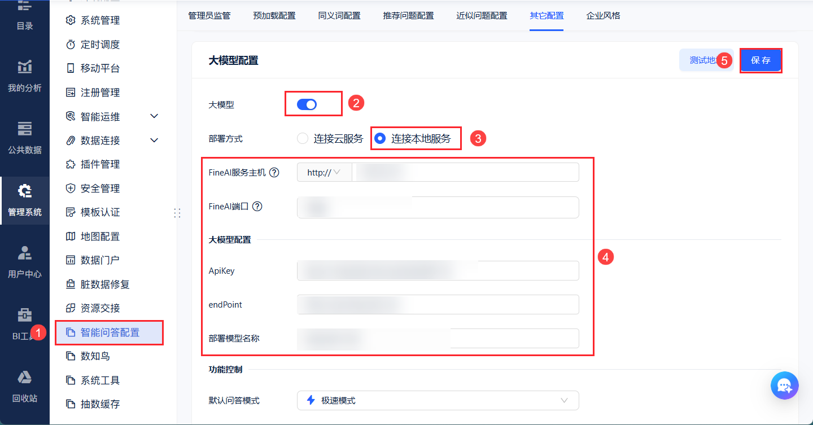
Task: Go to the 近似问题配置 tab
Action: pos(482,16)
